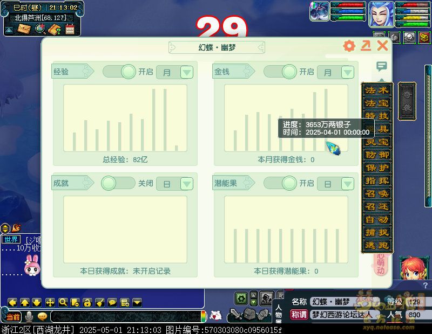
Task: Collapse the time and location panel arrow
Action: [9, 30]
